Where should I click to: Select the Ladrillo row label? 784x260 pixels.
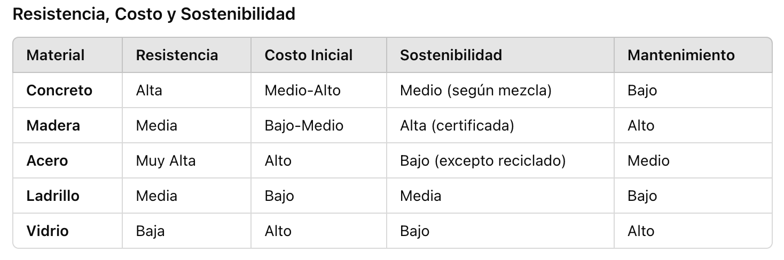coord(53,196)
